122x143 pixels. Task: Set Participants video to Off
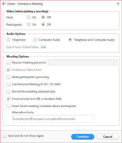pos(43,25)
